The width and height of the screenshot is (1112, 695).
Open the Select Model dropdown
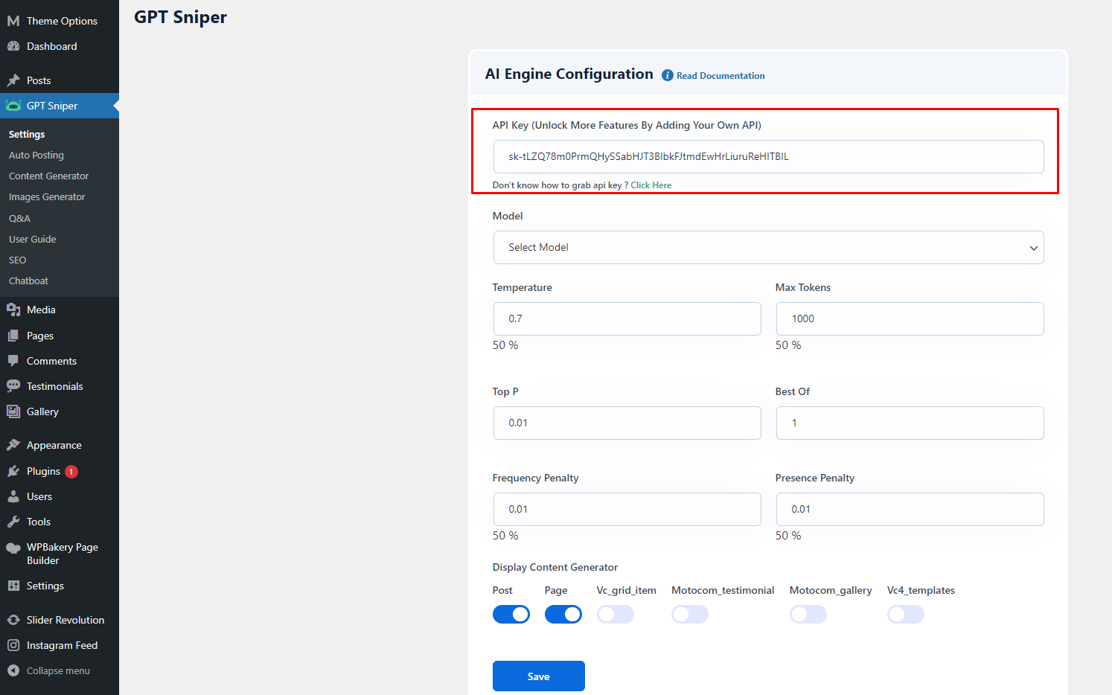768,247
